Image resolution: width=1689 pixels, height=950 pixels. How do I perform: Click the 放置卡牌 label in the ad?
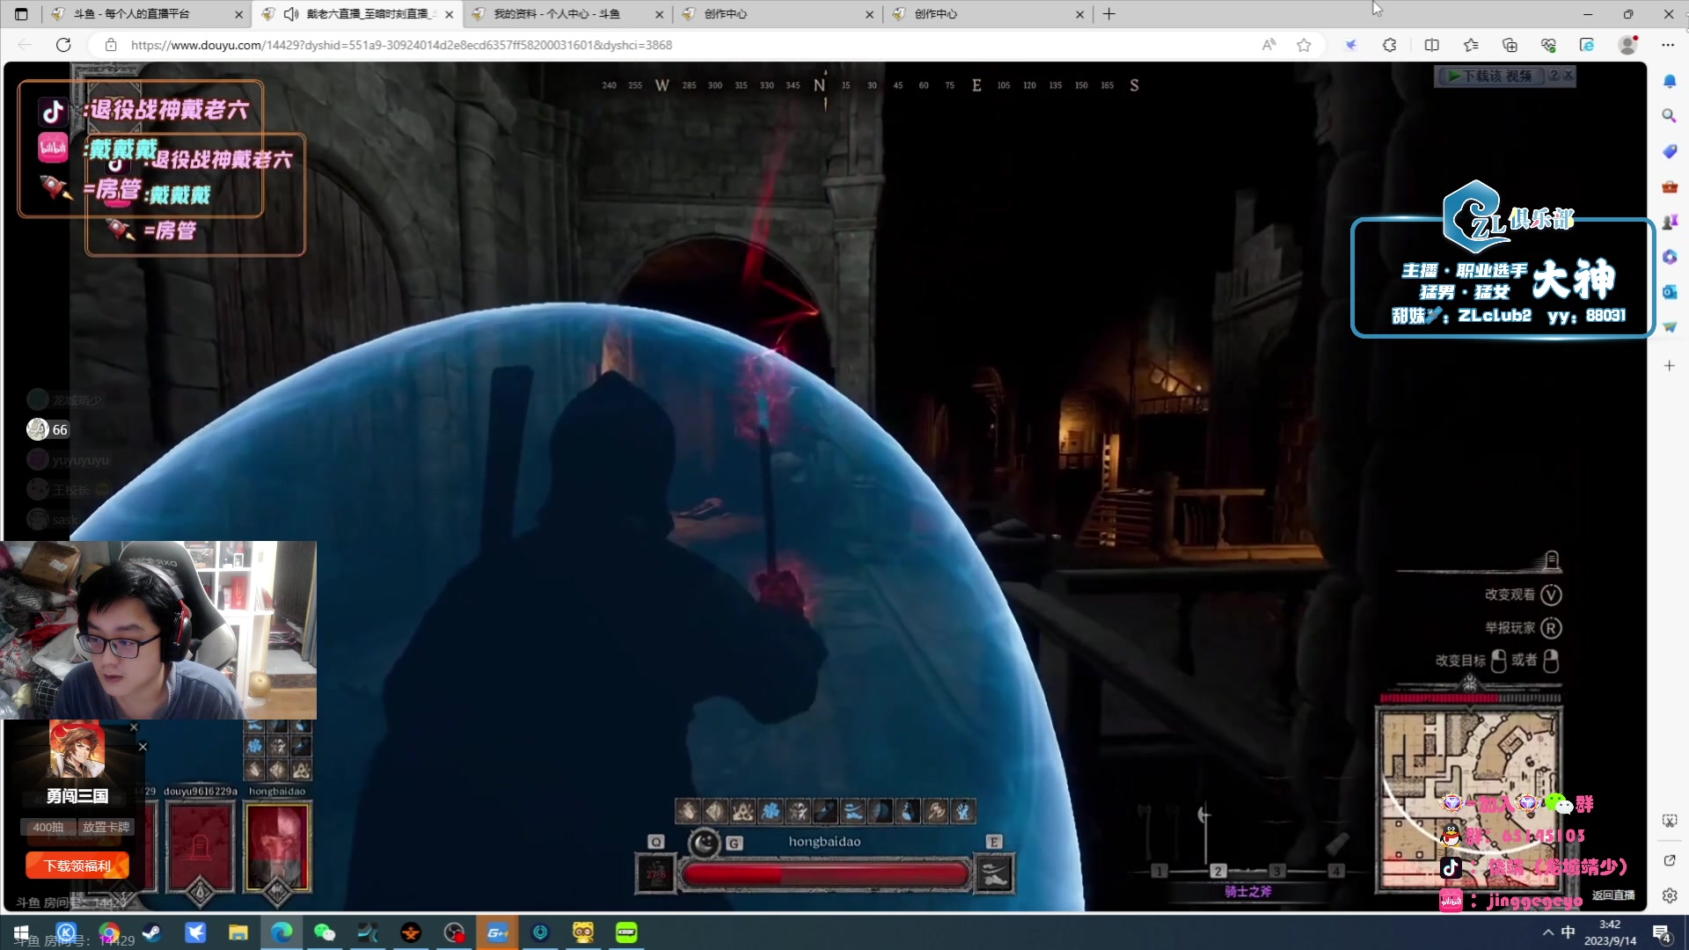click(106, 827)
